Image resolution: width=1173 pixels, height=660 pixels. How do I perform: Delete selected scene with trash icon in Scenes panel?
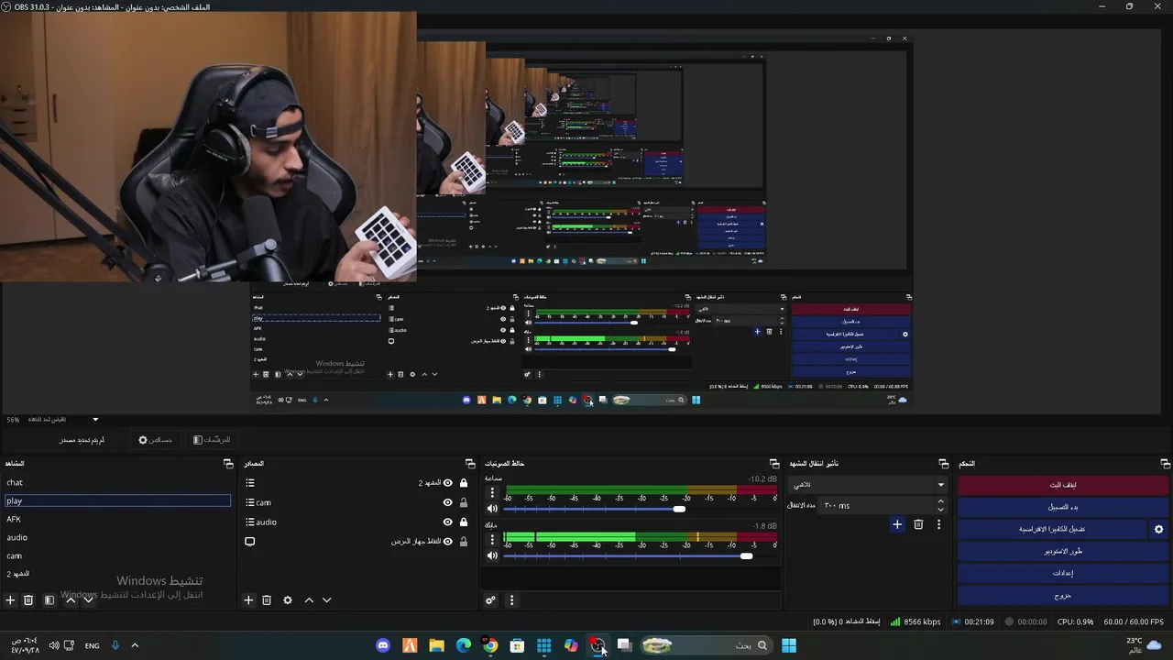28,600
